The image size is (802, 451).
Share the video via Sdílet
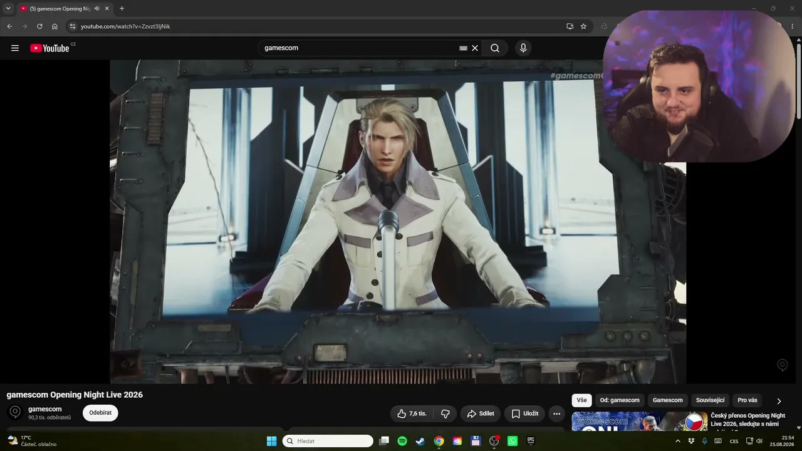coord(481,413)
